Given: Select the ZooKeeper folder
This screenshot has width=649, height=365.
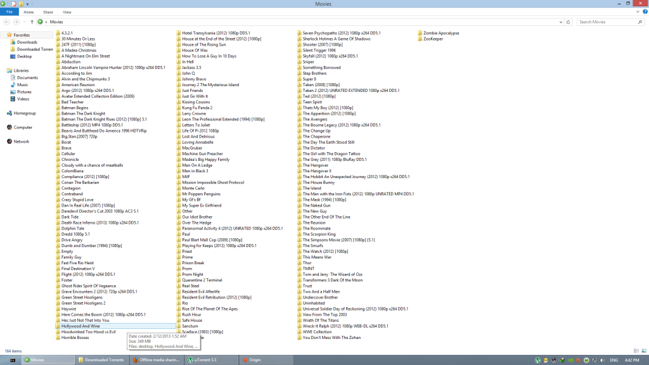Looking at the screenshot, I should click(433, 39).
